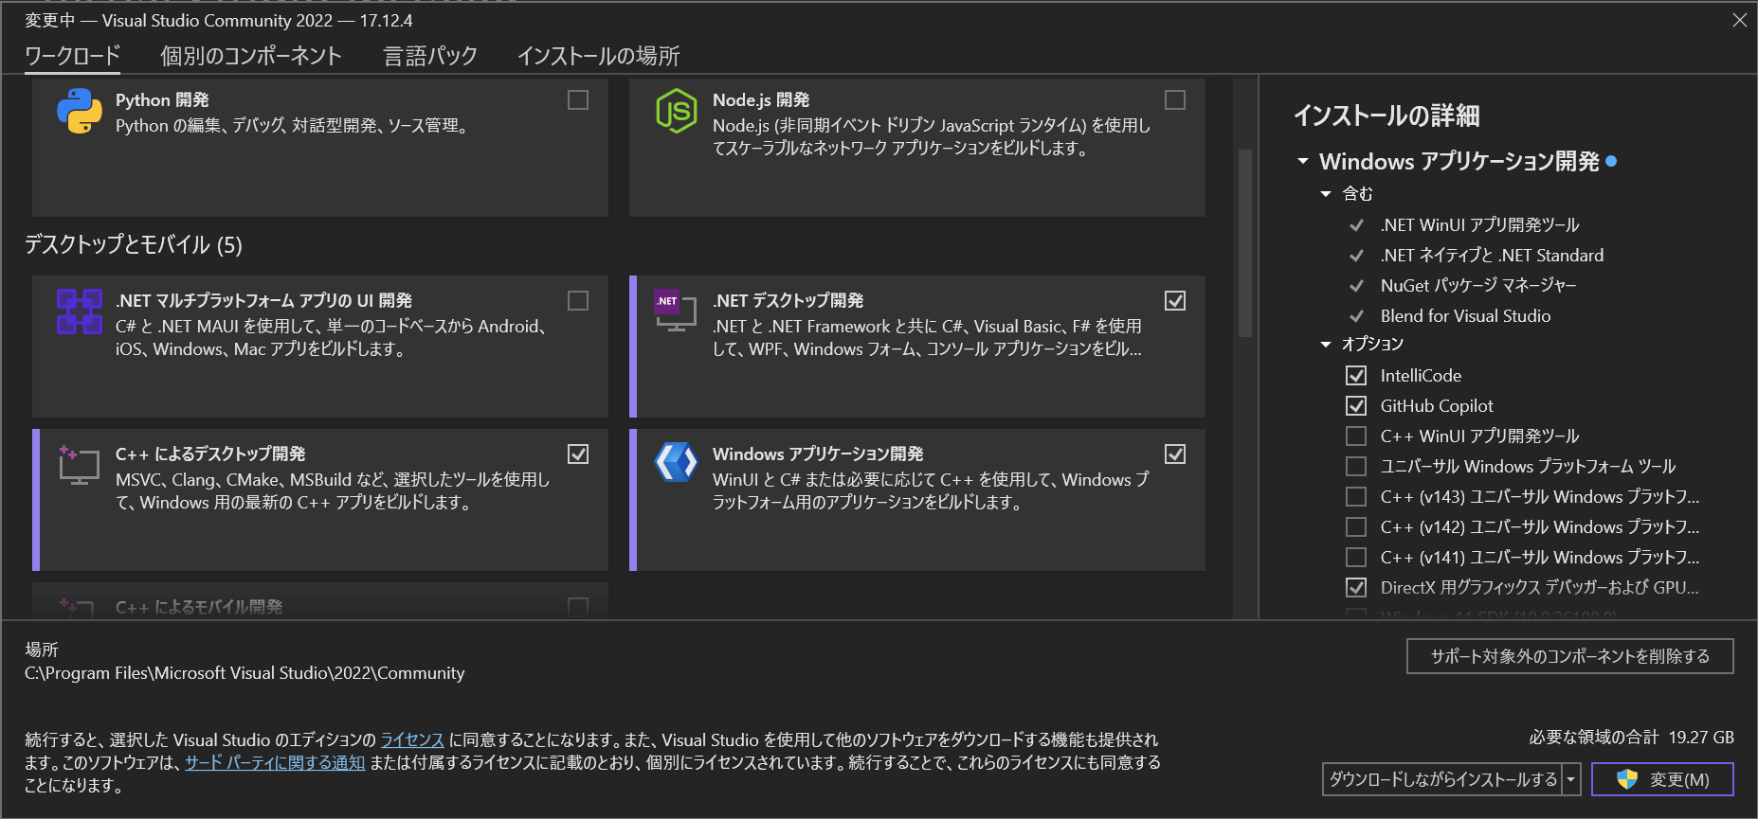
Task: Open the install mode dropdown arrow
Action: click(1571, 780)
